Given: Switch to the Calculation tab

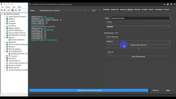Looking at the screenshot, I should pyautogui.click(x=159, y=9).
